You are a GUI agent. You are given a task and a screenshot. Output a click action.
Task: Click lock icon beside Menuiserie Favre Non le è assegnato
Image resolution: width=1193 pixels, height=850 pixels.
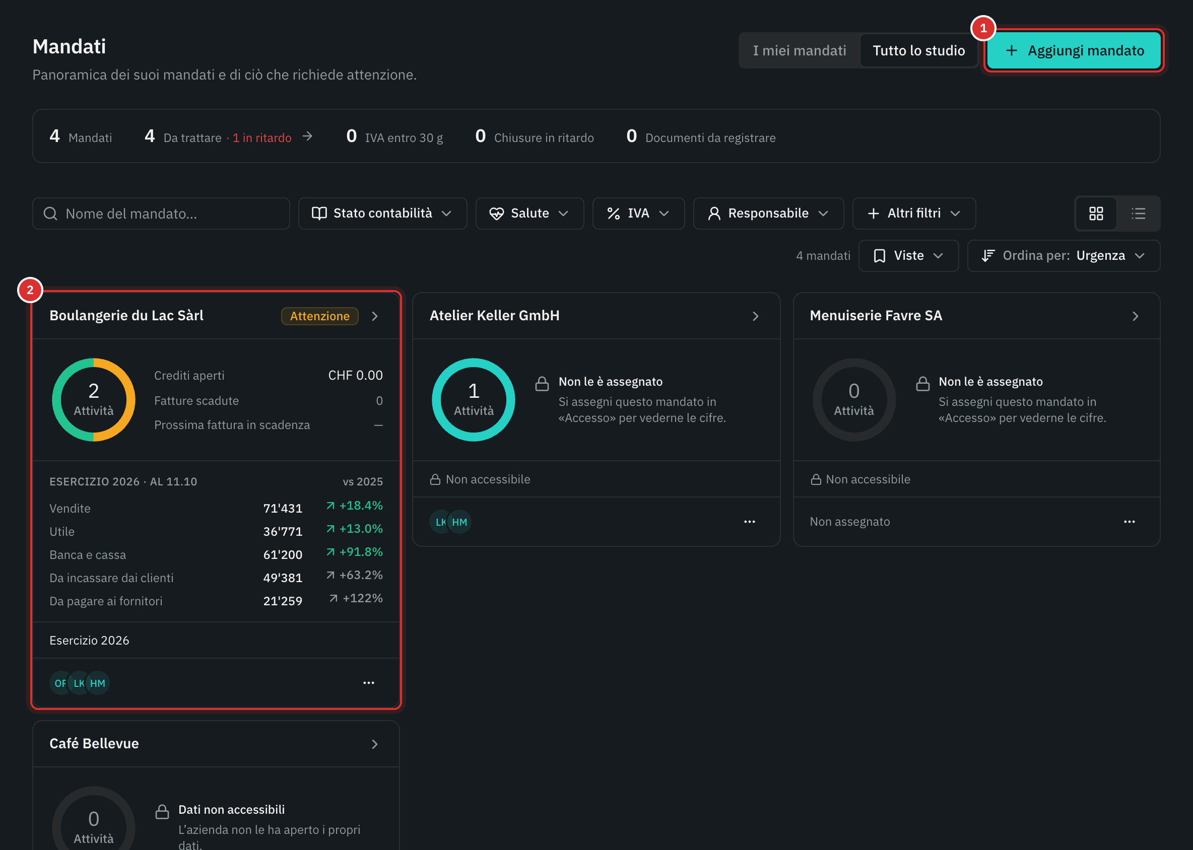pos(922,384)
